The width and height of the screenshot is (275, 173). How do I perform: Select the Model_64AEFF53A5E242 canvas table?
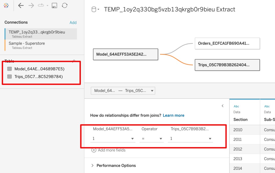(x=126, y=54)
